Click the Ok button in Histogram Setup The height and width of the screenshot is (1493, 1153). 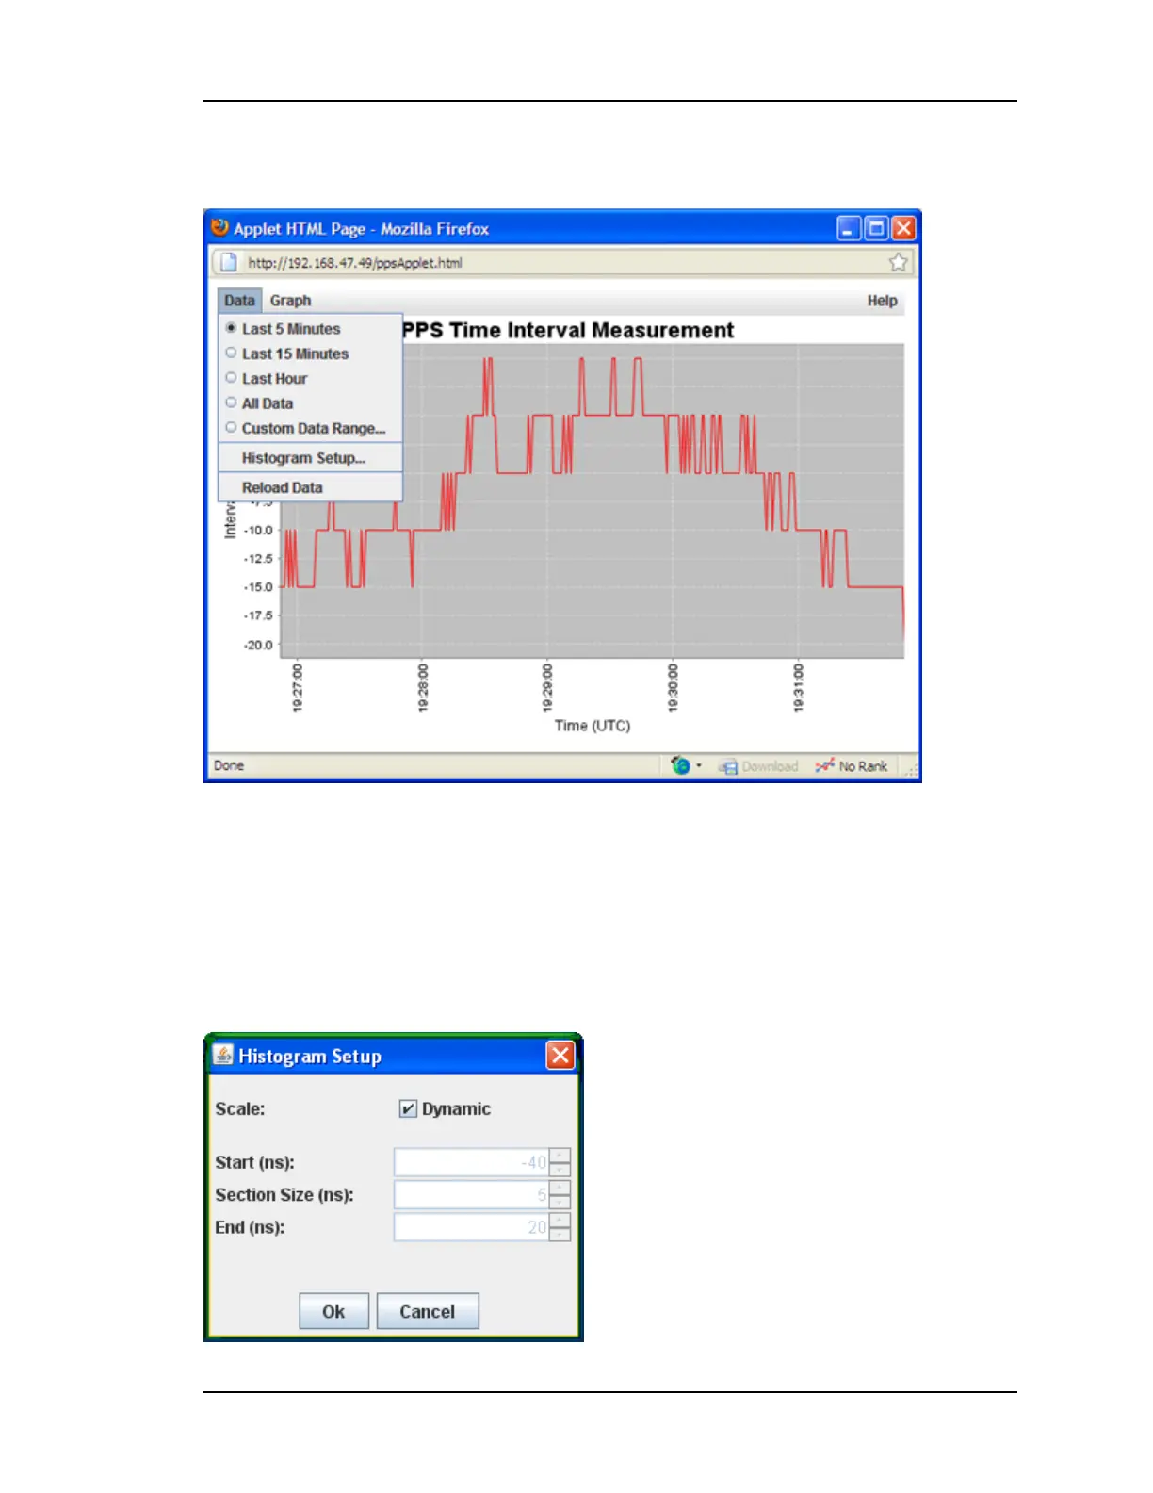click(x=333, y=1311)
